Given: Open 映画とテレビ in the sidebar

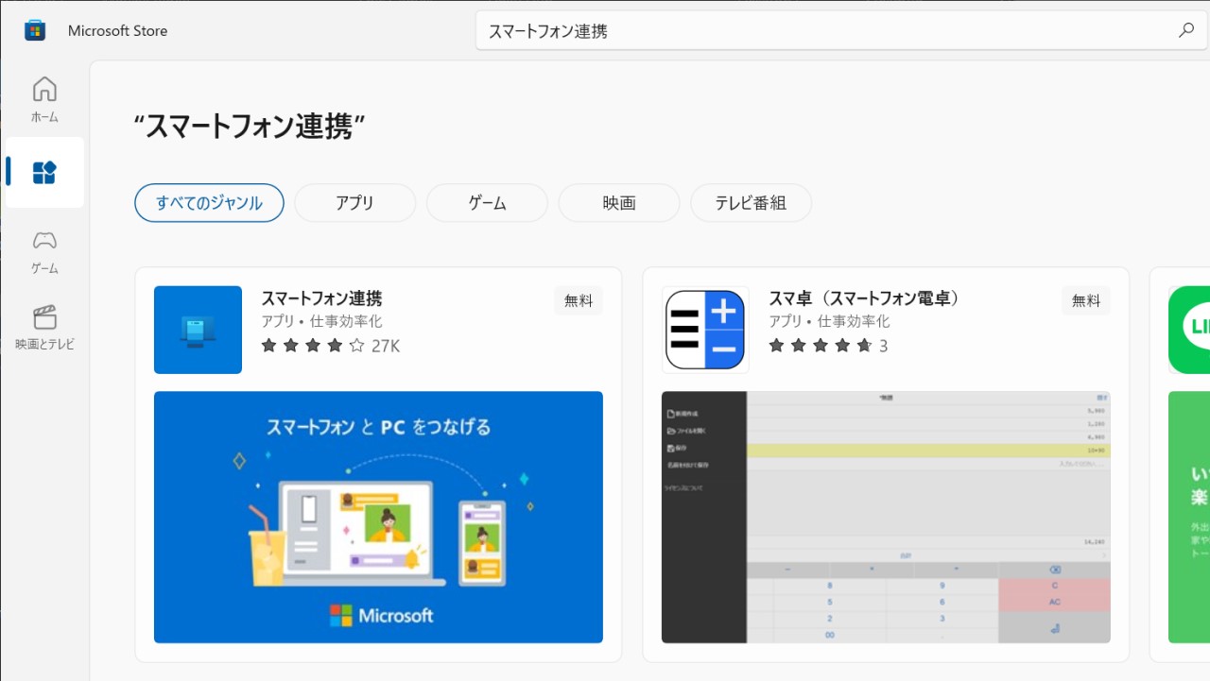Looking at the screenshot, I should 44,327.
